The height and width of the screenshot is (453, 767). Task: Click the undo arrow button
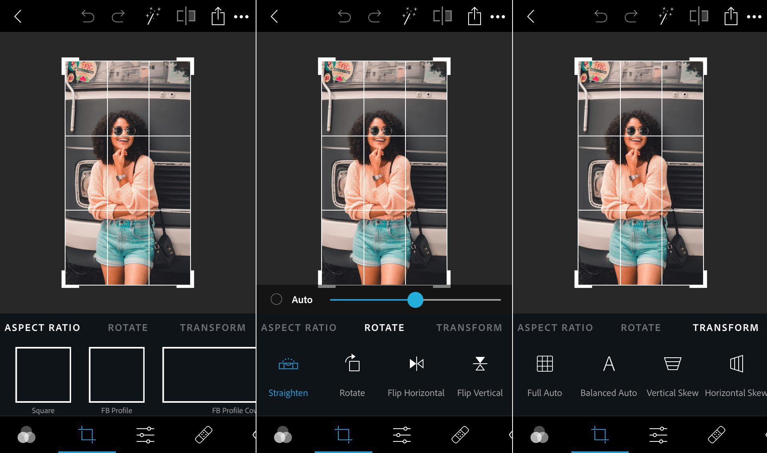point(88,16)
